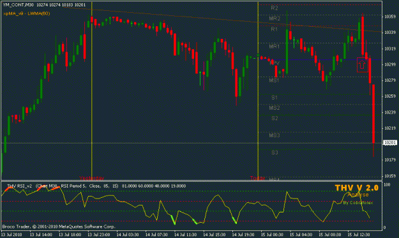Click the By Cobraforex credit text
399x238 pixels.
point(358,203)
